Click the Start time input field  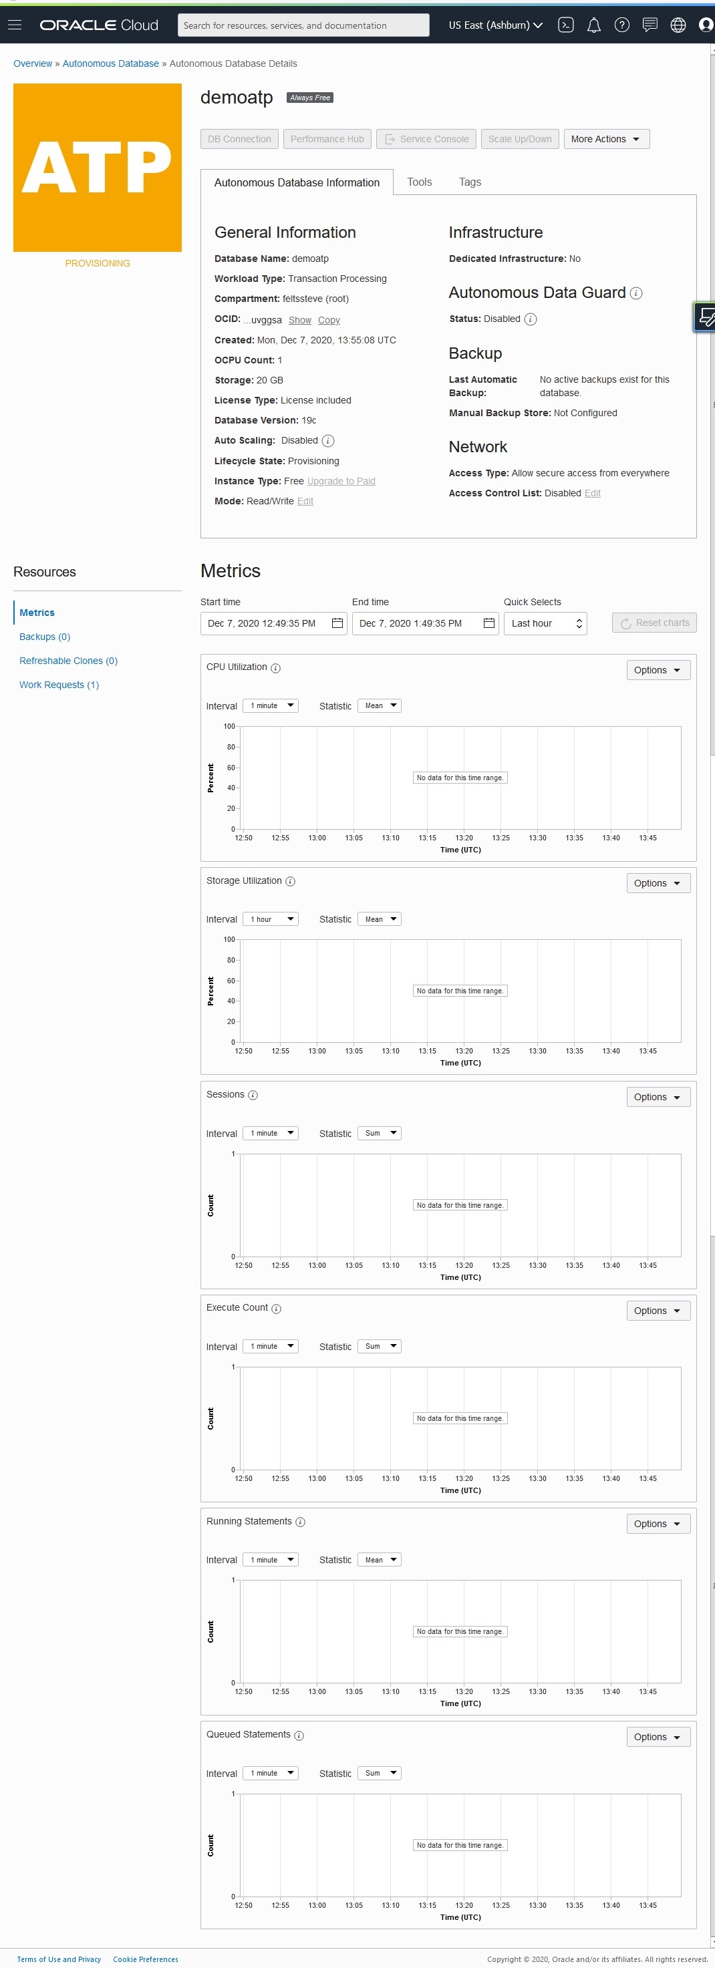(274, 623)
